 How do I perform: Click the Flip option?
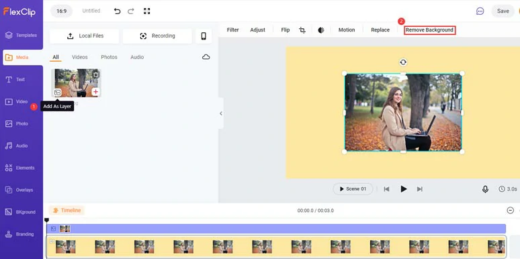click(286, 30)
